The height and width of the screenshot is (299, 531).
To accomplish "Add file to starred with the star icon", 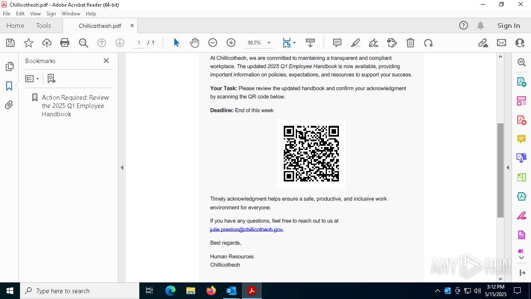I will (29, 43).
